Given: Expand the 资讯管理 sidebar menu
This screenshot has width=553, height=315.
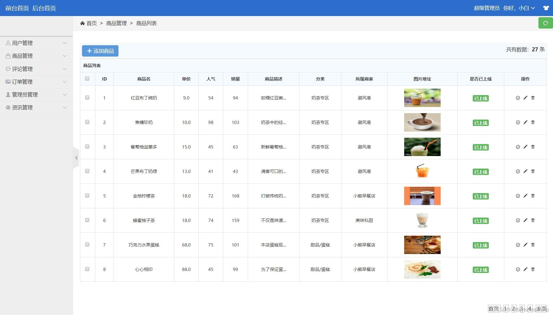Looking at the screenshot, I should click(36, 107).
